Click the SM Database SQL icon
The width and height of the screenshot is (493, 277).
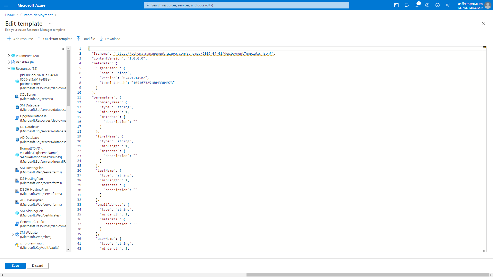click(17, 107)
